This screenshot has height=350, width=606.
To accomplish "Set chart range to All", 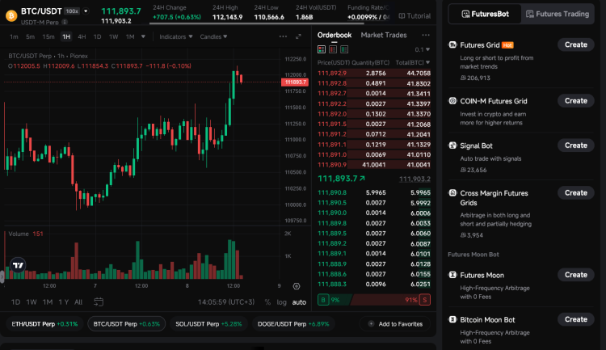I will pos(78,302).
